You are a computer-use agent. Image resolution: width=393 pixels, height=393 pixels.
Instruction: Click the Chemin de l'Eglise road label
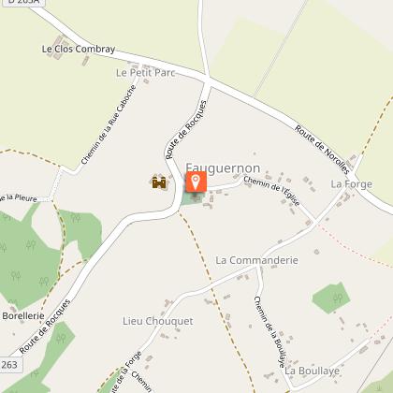tap(271, 191)
